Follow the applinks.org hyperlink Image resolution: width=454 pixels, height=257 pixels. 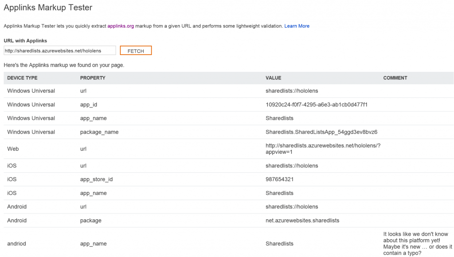click(121, 26)
